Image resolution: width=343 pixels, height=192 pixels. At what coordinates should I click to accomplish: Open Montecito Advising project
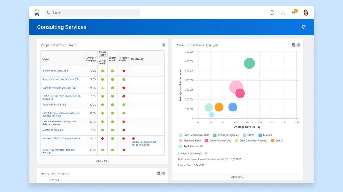[53, 130]
